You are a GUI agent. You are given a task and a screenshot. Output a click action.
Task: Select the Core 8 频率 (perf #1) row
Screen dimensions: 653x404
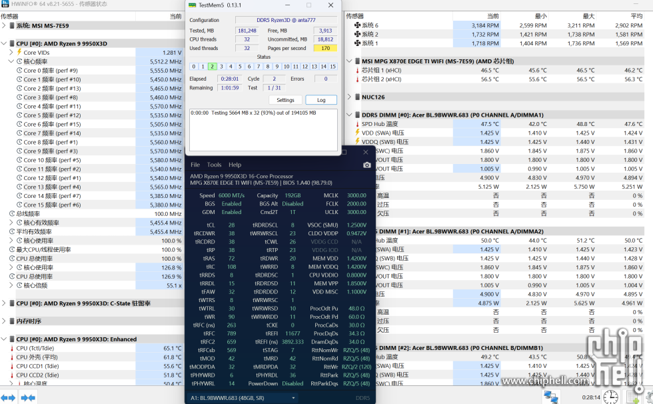click(92, 142)
